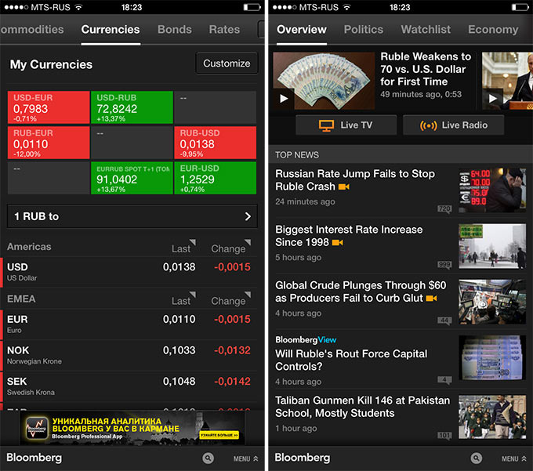The image size is (533, 471).
Task: Tap the Customize button
Action: click(x=227, y=63)
